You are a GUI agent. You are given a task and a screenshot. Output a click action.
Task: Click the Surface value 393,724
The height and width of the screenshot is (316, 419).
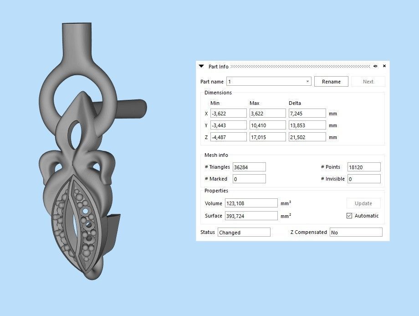coord(251,216)
